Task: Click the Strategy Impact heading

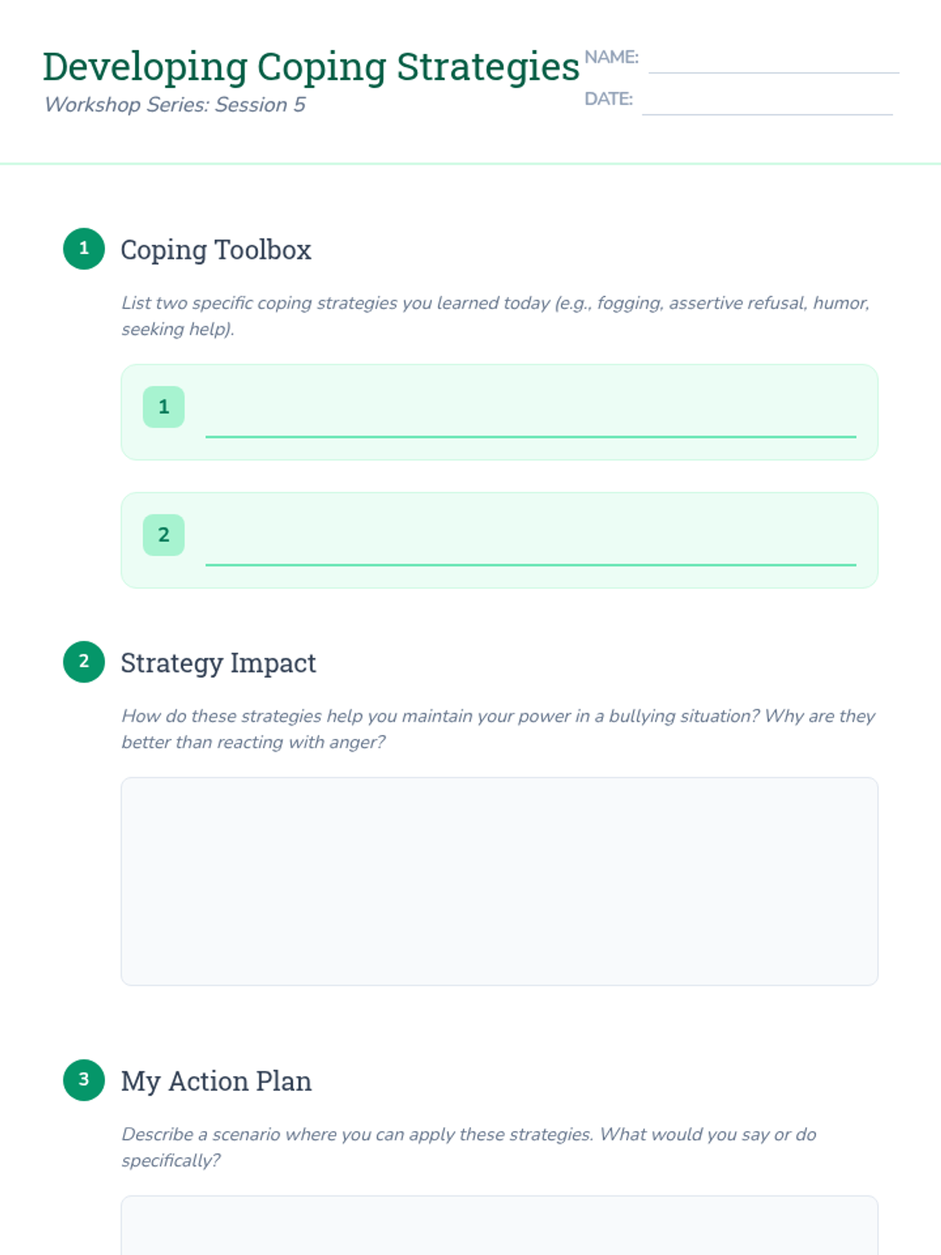Action: [218, 664]
